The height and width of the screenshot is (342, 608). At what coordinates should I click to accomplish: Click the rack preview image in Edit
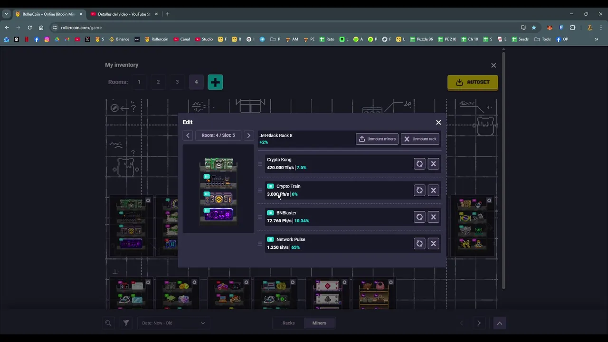[x=218, y=190]
